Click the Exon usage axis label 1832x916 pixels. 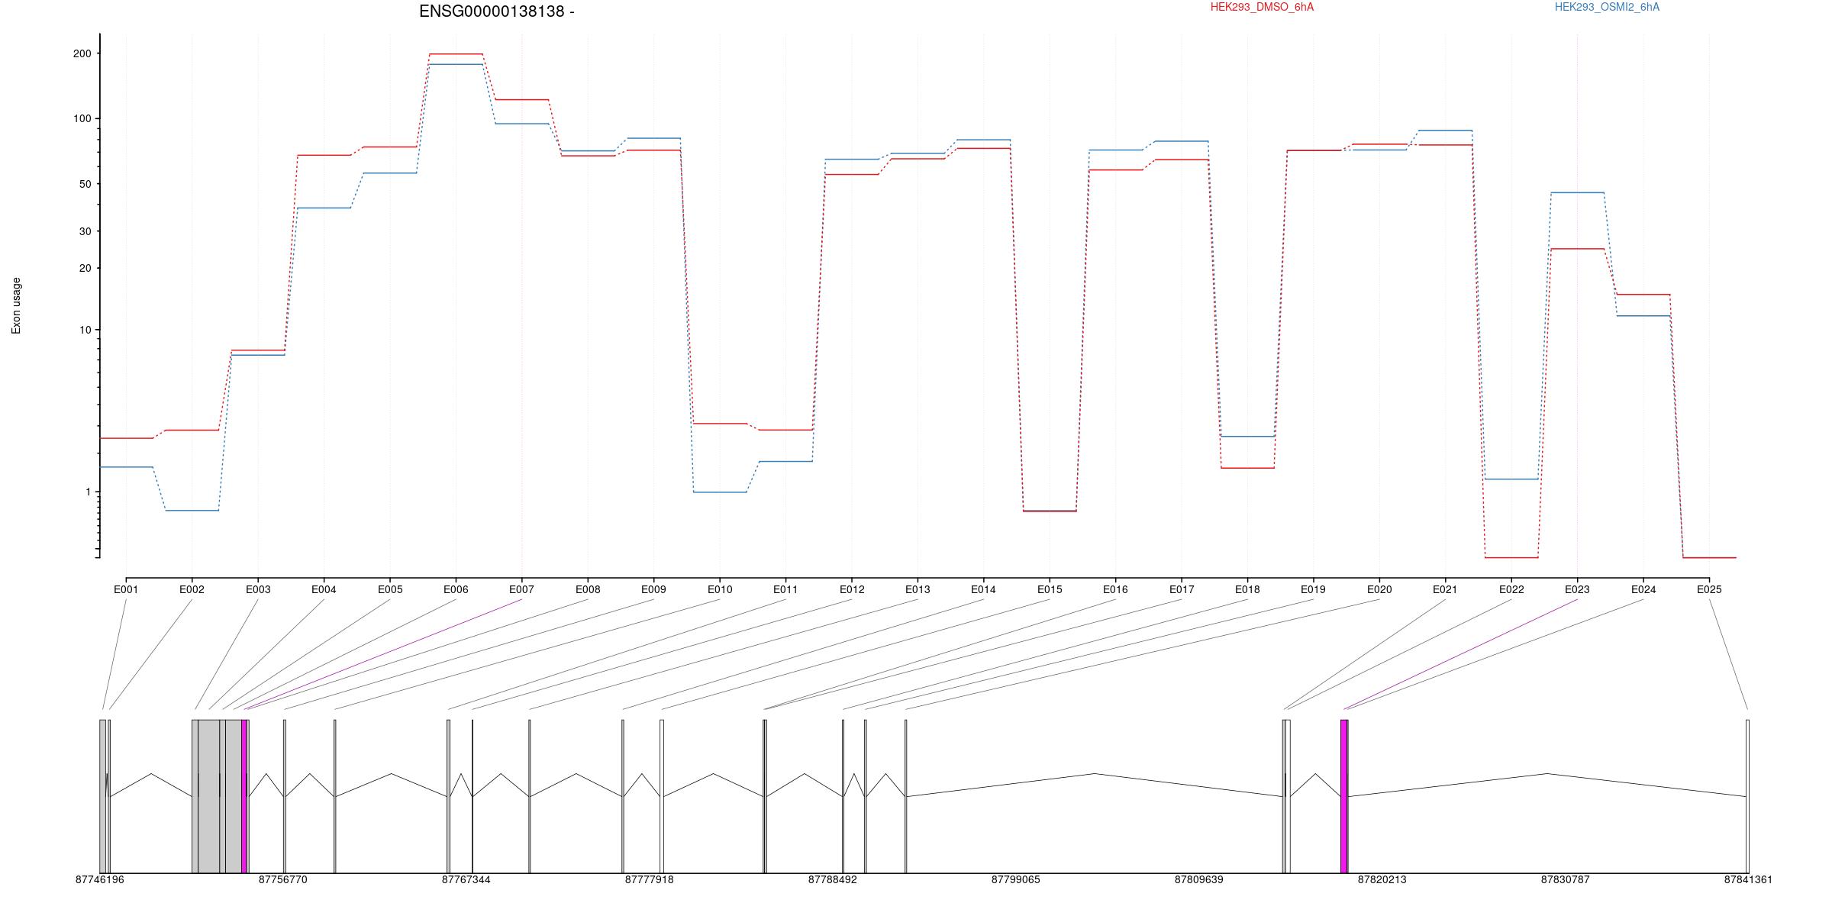[x=16, y=305]
